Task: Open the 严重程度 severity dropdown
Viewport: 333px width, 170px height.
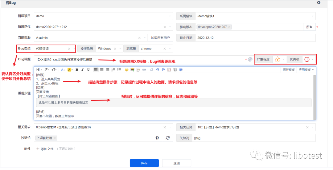Action: pos(279,60)
